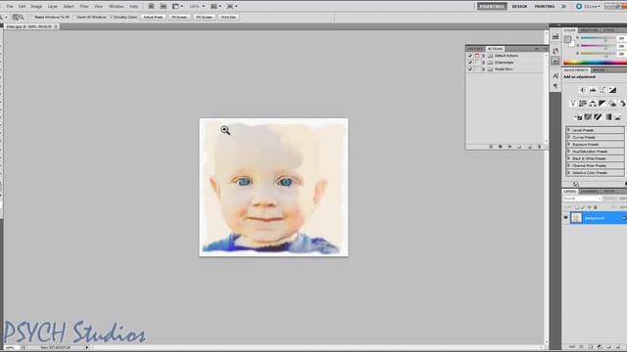Expand Selective Color Presets list
This screenshot has height=352, width=627.
[x=568, y=173]
